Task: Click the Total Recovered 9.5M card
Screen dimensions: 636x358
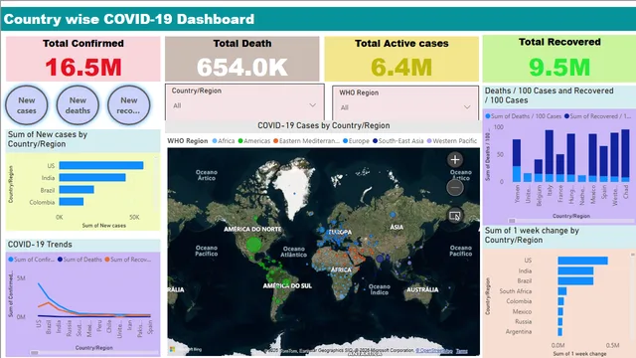Action: 559,58
